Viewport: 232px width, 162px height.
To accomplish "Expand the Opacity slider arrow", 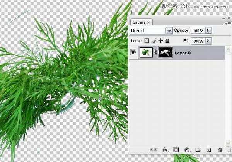I will pyautogui.click(x=208, y=30).
